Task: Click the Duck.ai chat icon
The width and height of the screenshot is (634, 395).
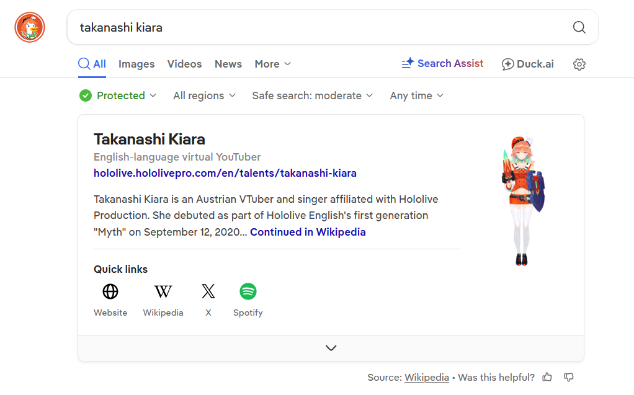Action: 507,64
